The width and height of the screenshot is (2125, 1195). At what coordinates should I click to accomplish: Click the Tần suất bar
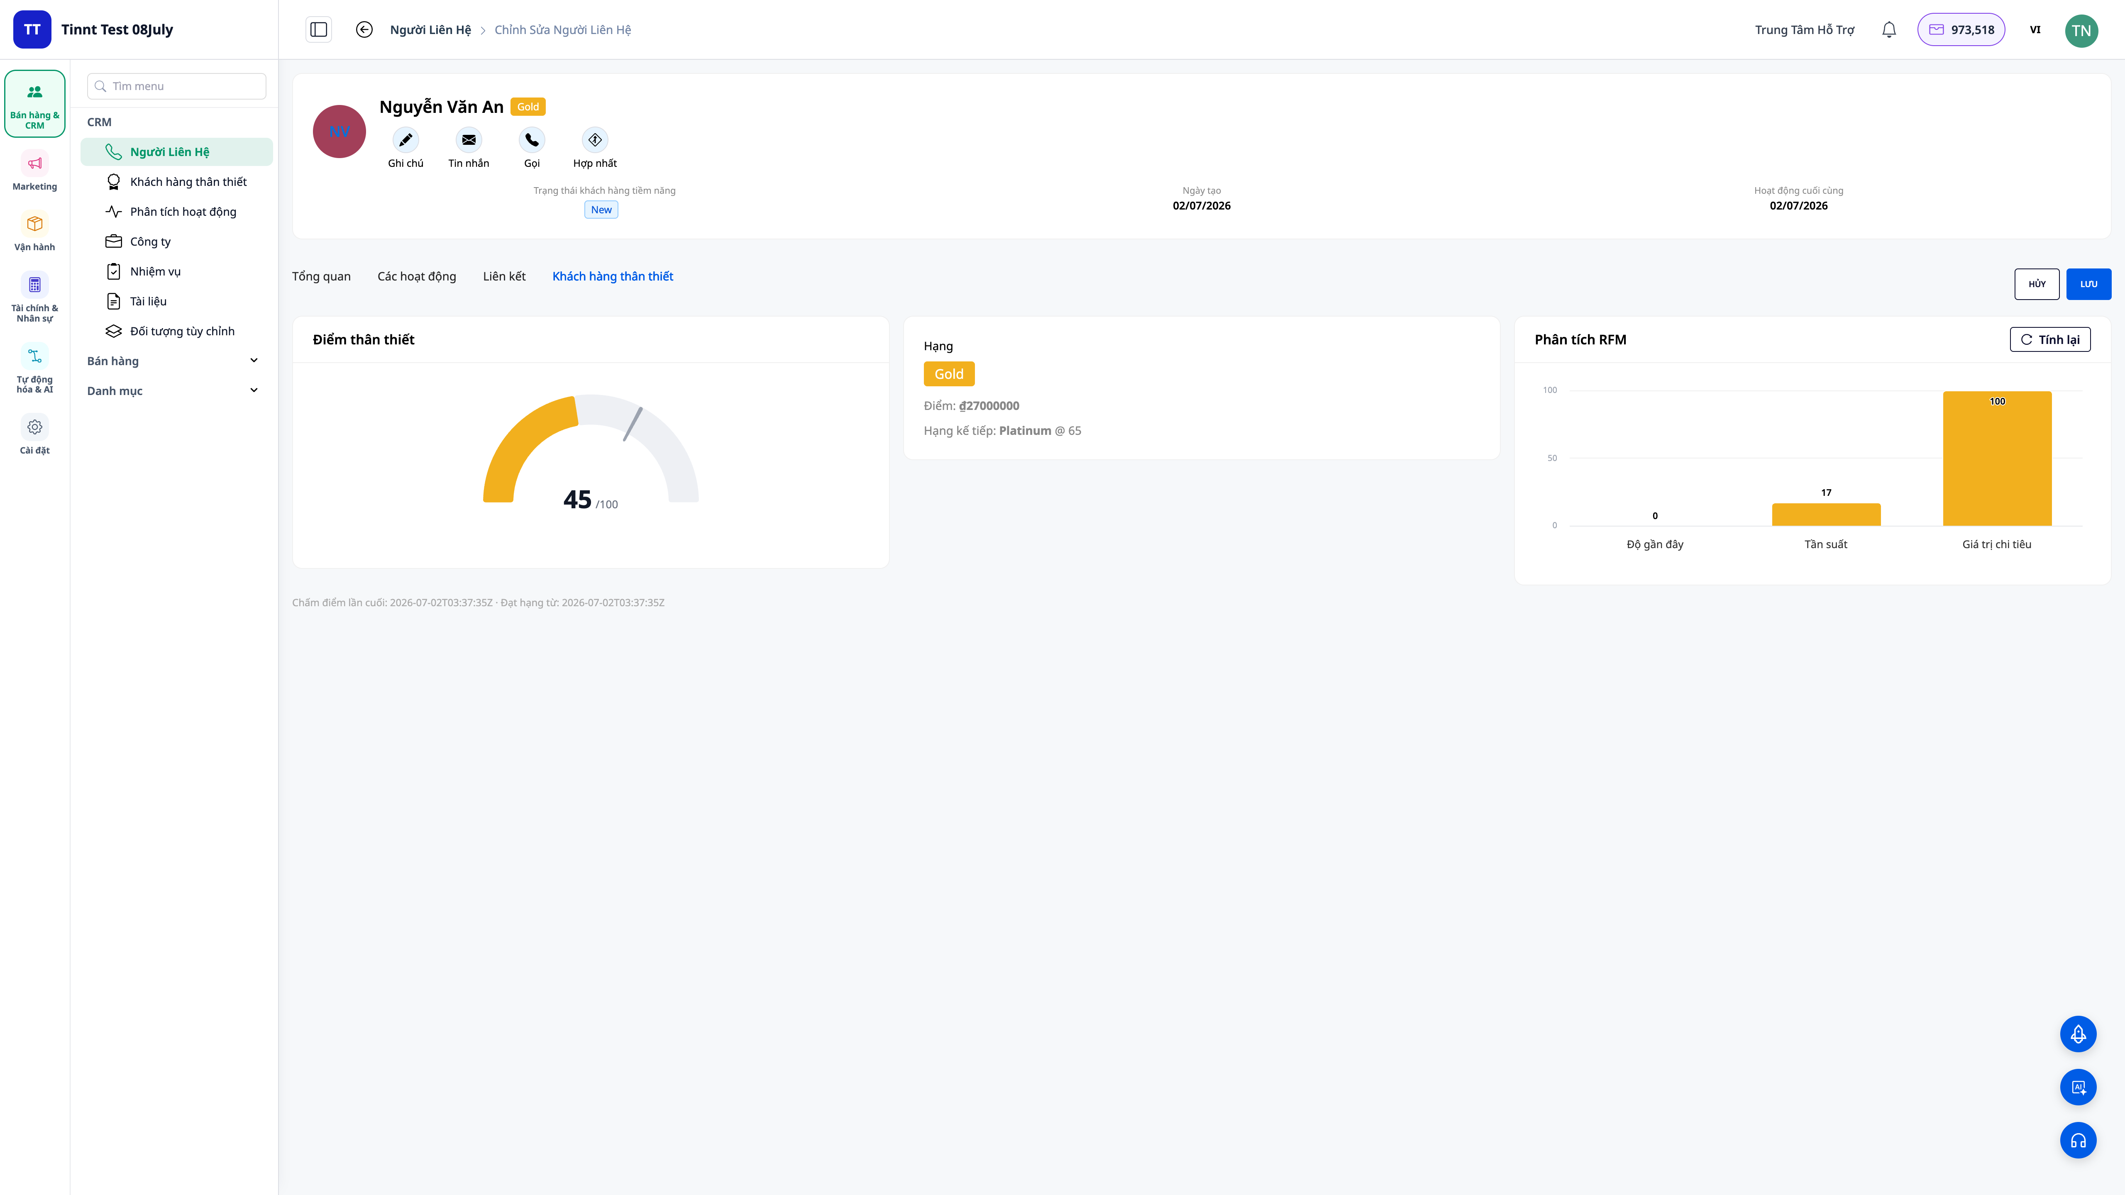click(x=1826, y=515)
